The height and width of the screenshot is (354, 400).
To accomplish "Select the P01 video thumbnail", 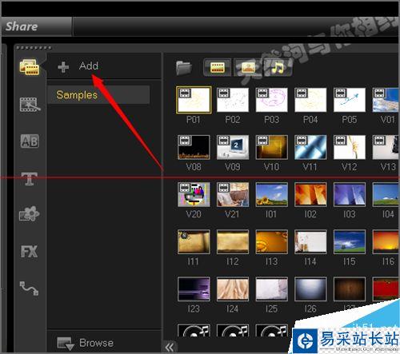I will [194, 100].
